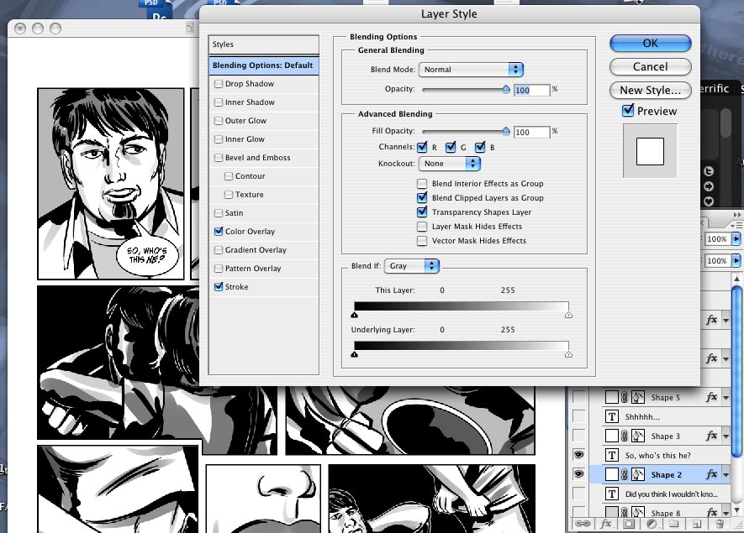
Task: Click the new adjustment layer icon
Action: [x=650, y=525]
